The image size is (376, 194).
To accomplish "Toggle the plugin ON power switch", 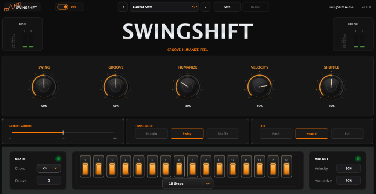I will point(62,7).
